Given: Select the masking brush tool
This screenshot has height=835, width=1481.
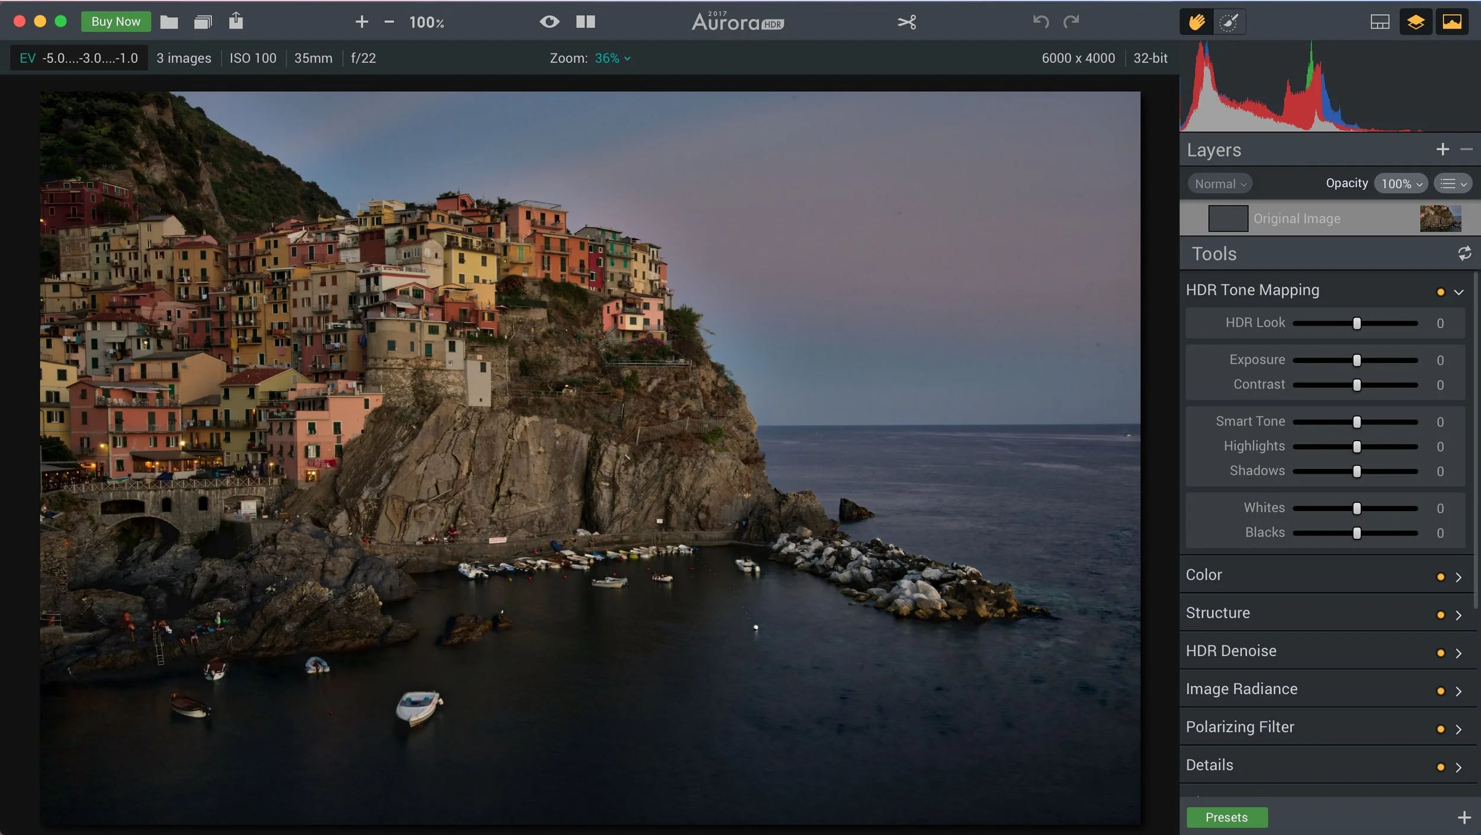Looking at the screenshot, I should click(x=1229, y=23).
